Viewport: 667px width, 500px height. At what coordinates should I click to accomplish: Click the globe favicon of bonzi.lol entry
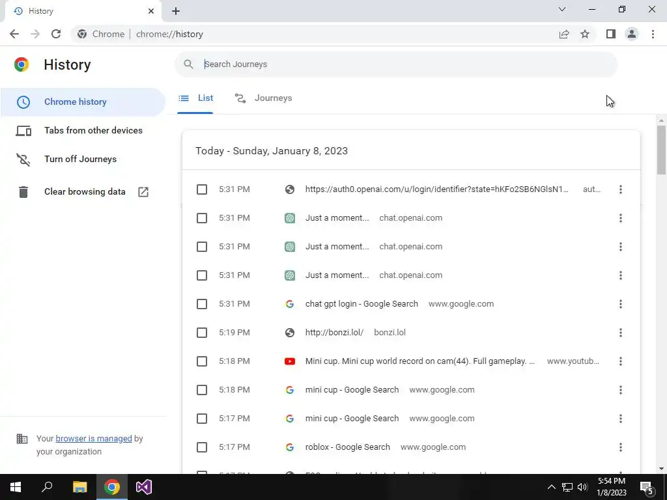[290, 333]
